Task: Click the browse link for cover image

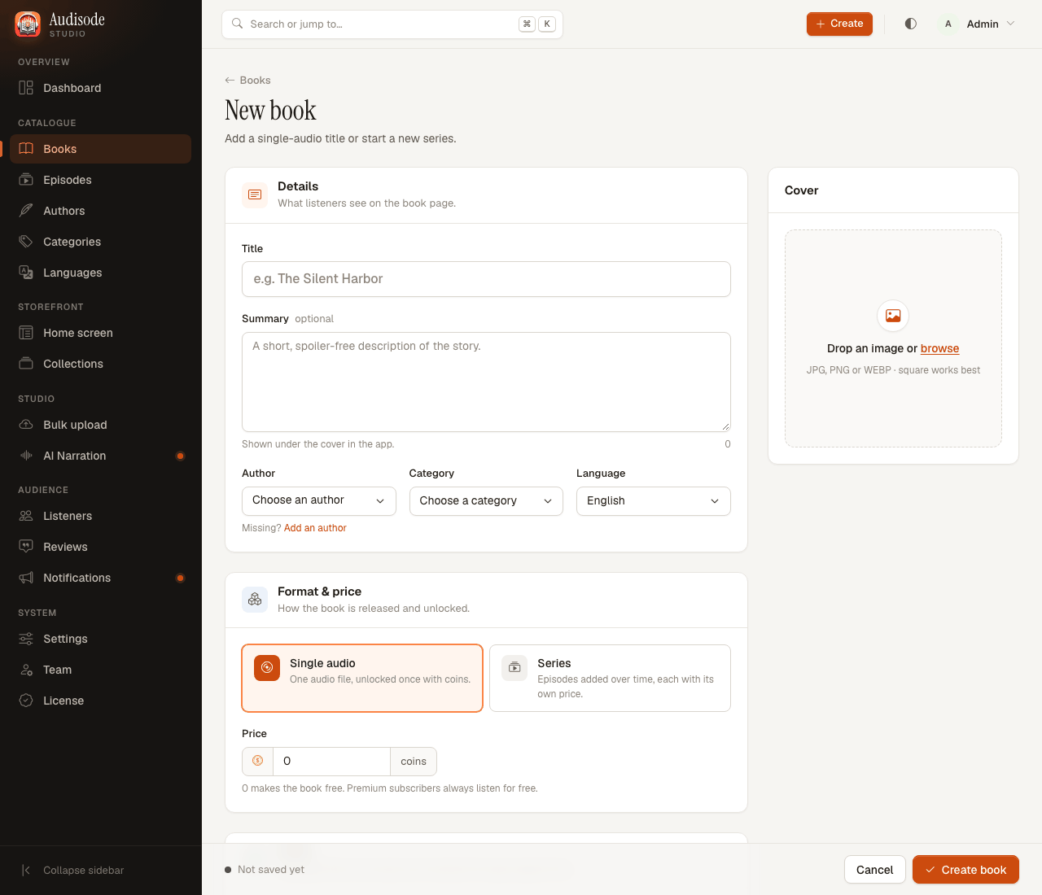Action: point(939,348)
